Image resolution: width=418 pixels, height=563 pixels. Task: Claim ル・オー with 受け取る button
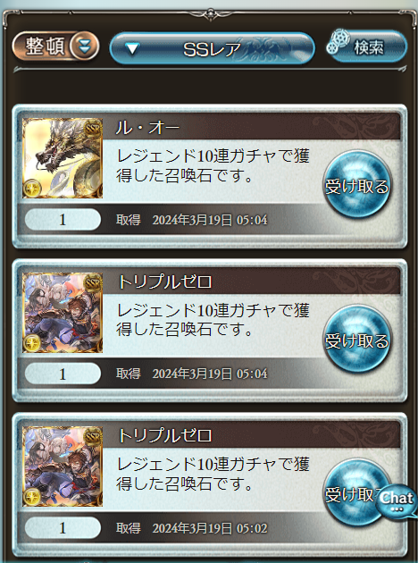pos(356,185)
